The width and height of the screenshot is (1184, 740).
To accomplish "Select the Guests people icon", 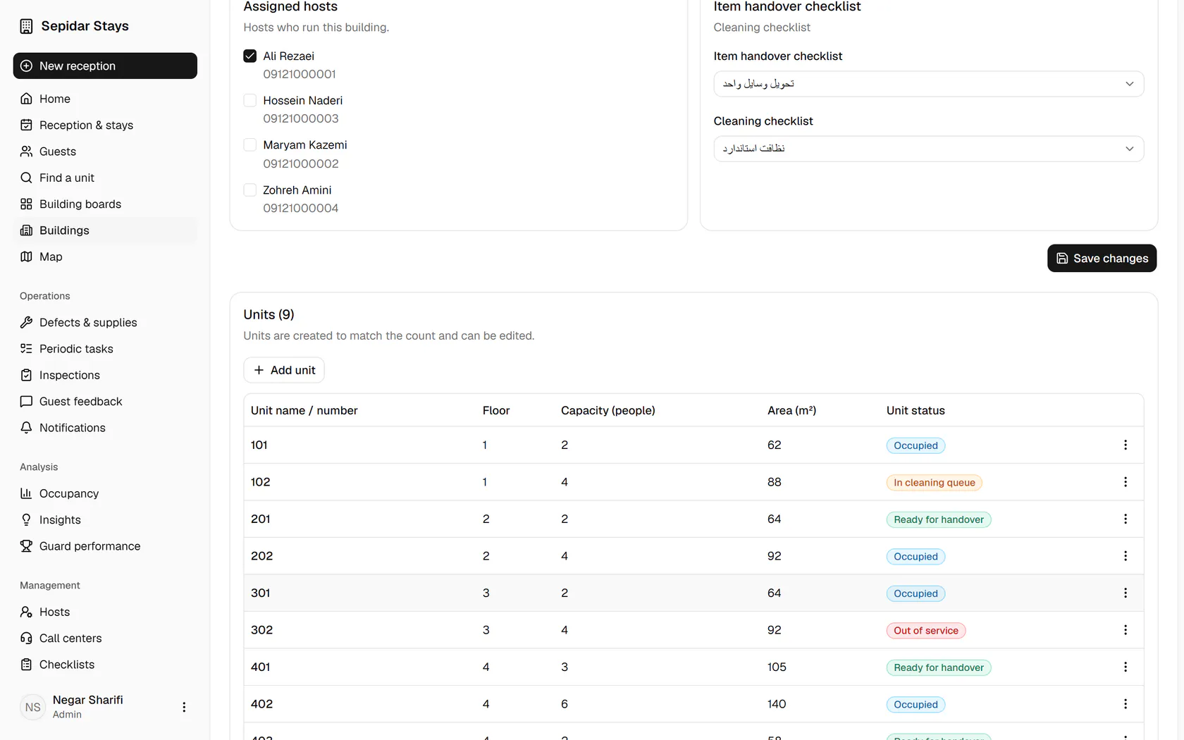I will click(x=26, y=152).
